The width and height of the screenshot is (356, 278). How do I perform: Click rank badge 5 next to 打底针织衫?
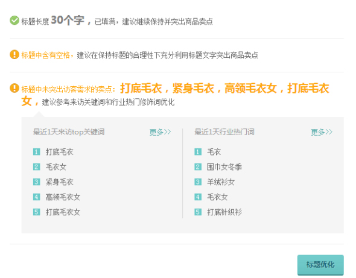click(198, 212)
